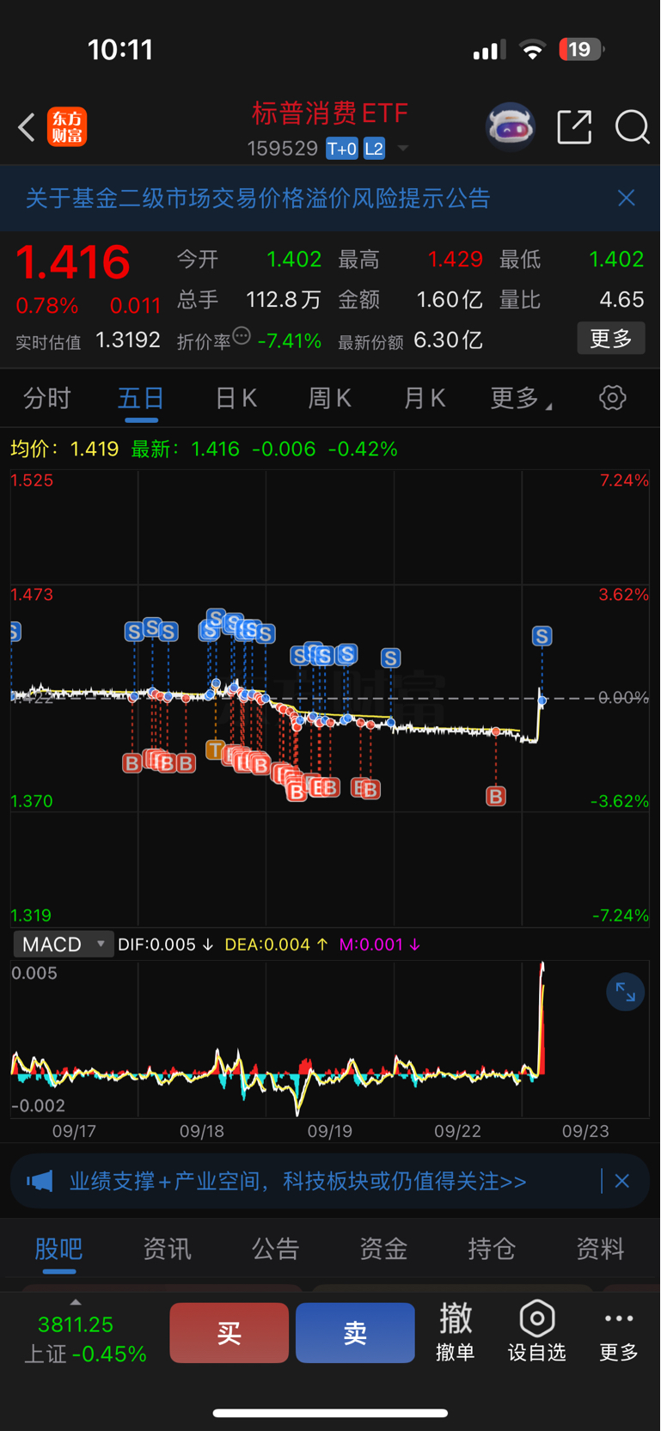Open the 资讯 tab
This screenshot has width=661, height=1431.
coord(168,1248)
